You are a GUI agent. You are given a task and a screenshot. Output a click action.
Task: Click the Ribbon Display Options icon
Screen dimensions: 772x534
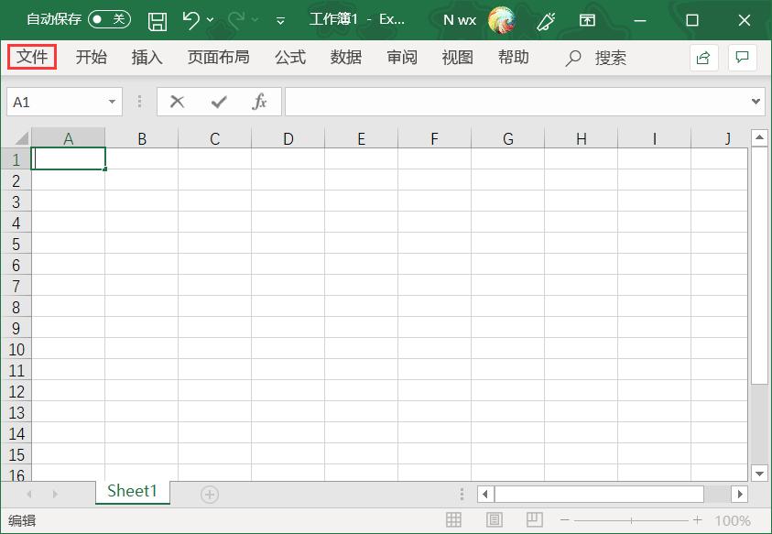(585, 19)
